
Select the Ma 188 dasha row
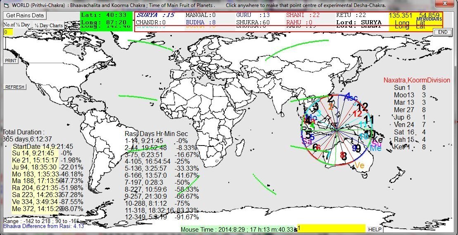pos(47,181)
